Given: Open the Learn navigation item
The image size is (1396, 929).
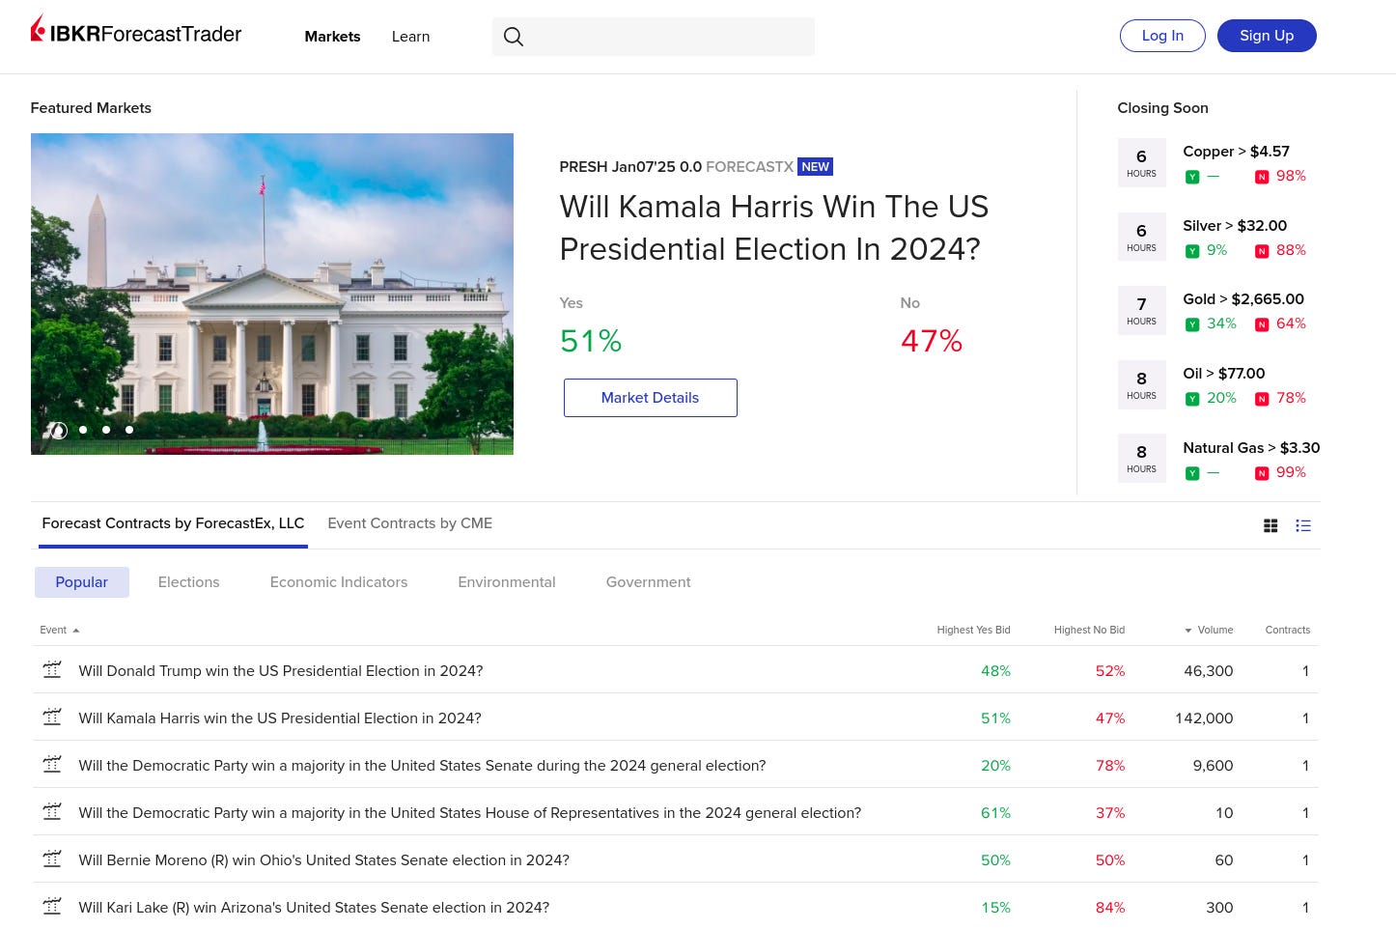Looking at the screenshot, I should 410,37.
